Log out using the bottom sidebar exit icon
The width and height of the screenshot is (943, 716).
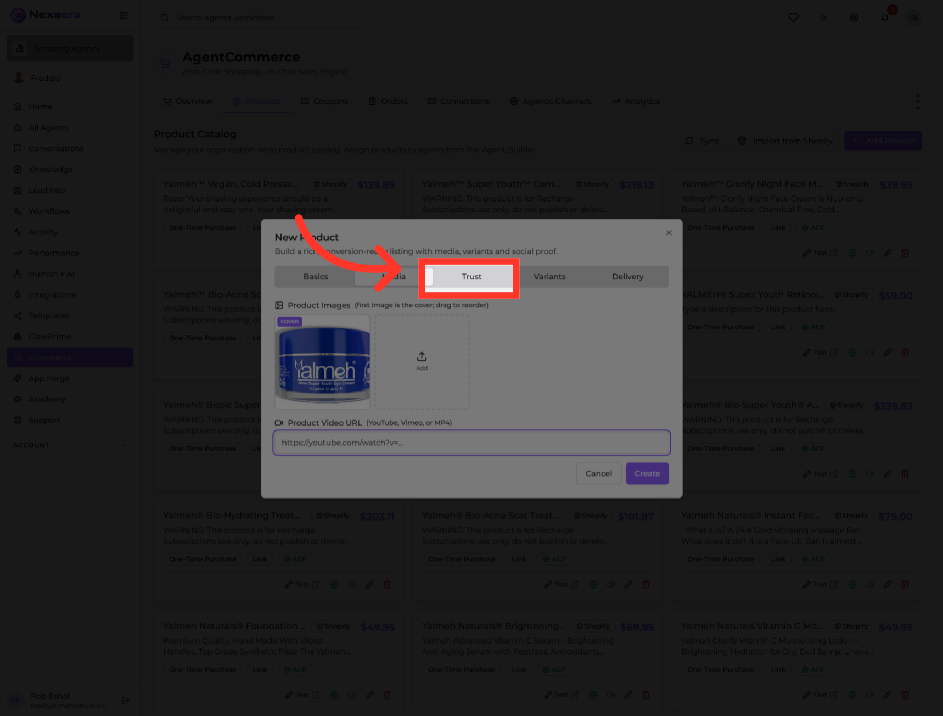coord(126,700)
